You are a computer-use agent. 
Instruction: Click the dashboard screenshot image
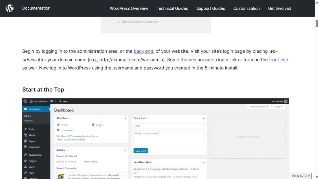156,139
